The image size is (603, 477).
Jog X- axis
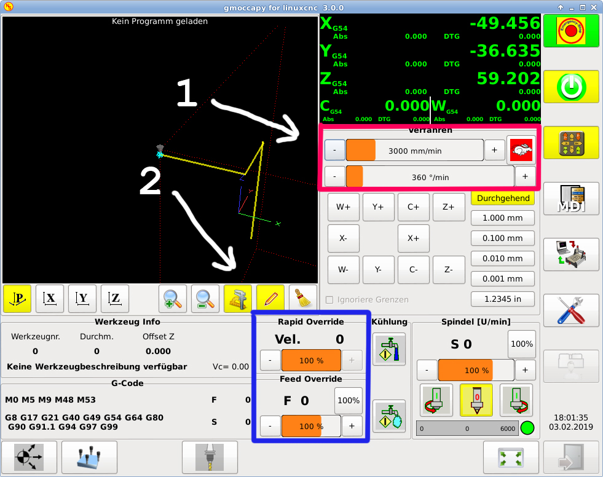click(344, 238)
